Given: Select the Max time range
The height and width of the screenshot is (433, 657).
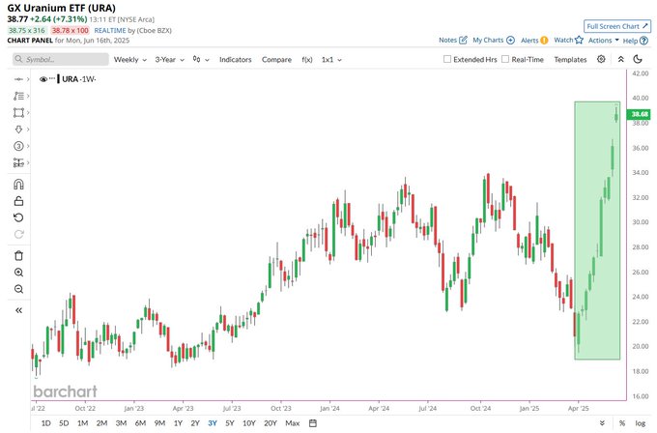Looking at the screenshot, I should tap(293, 423).
